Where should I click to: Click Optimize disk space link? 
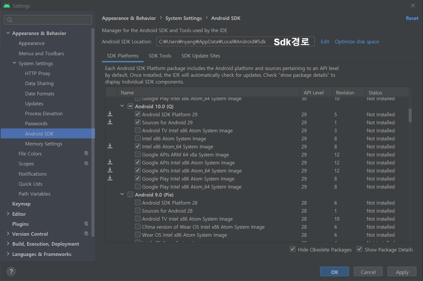coord(357,41)
